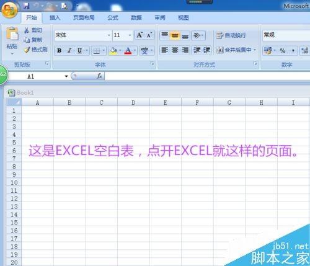
Task: Align text left
Action: point(164,50)
